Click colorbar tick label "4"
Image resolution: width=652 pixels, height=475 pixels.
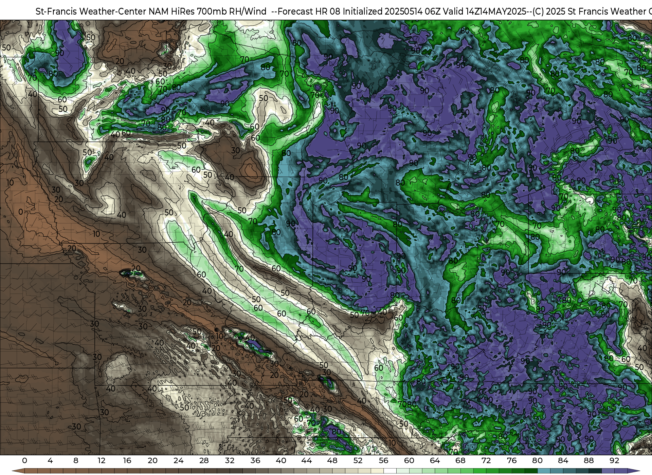point(50,461)
